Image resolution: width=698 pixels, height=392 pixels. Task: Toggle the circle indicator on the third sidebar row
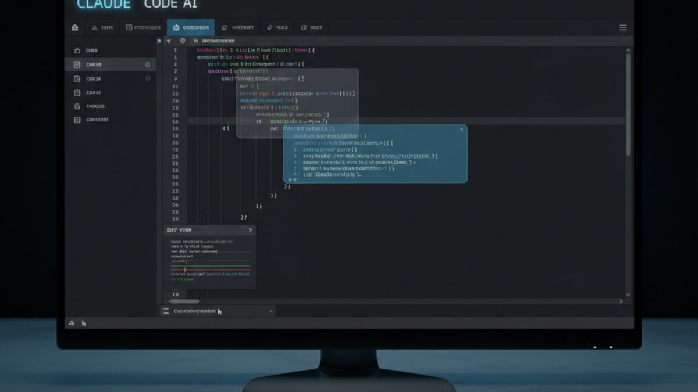coord(148,78)
